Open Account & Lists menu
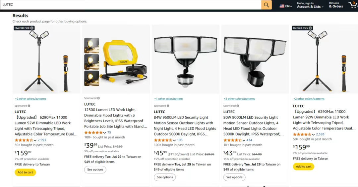Screen dimensions: 358x187 (x=310, y=5)
